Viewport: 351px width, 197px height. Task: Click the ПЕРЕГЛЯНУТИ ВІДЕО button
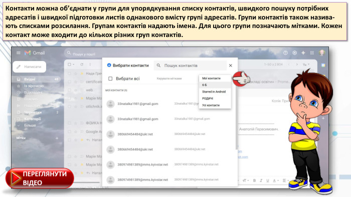pos(40,178)
